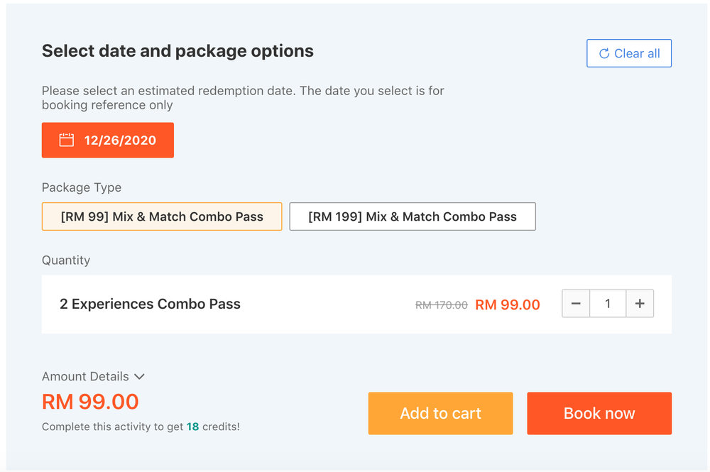Click the circular refresh icon beside Clear all
This screenshot has height=472, width=710.
604,53
